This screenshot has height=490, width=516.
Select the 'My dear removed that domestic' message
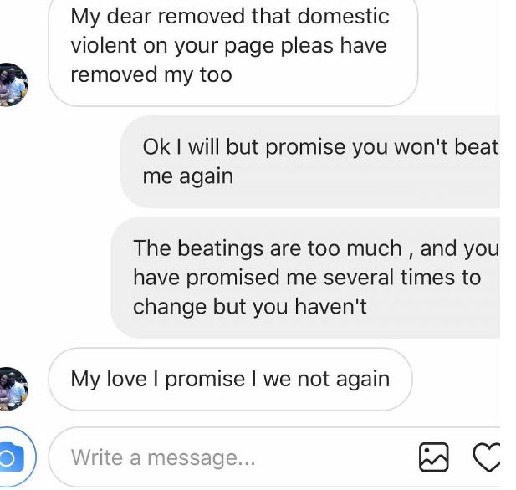click(233, 53)
